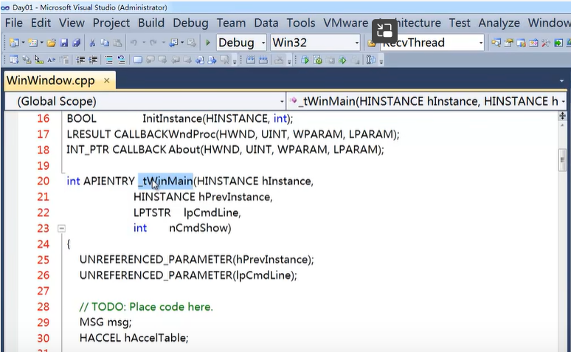
Task: Open the Analyze menu
Action: pyautogui.click(x=499, y=23)
